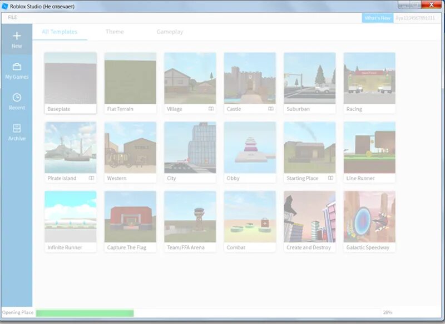Select the Castle template thumbnail

pyautogui.click(x=250, y=78)
